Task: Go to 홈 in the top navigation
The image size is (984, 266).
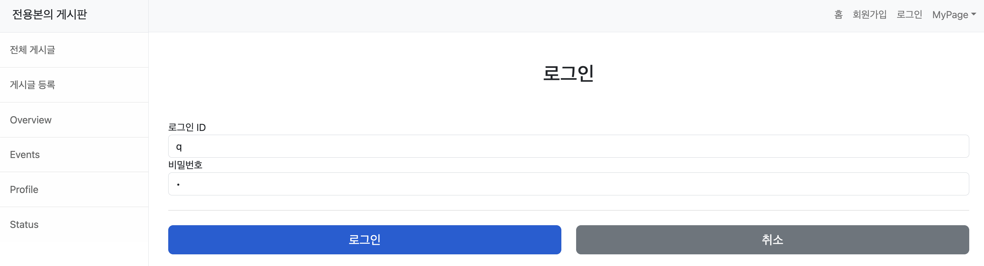Action: [x=838, y=14]
